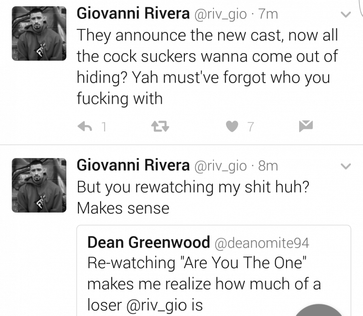
Task: Open Giovanni Rivera avatar on first tweet
Action: click(39, 33)
